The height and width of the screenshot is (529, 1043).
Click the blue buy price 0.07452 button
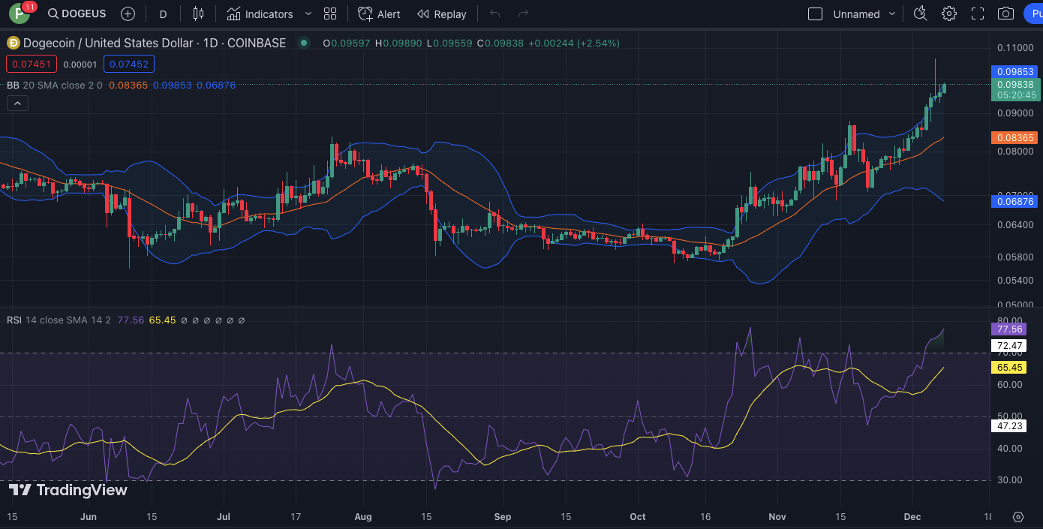pos(129,65)
